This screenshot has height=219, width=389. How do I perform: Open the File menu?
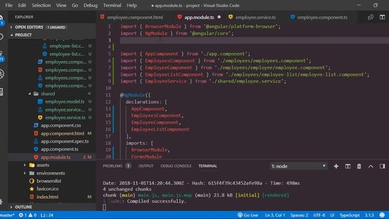pyautogui.click(x=9, y=5)
